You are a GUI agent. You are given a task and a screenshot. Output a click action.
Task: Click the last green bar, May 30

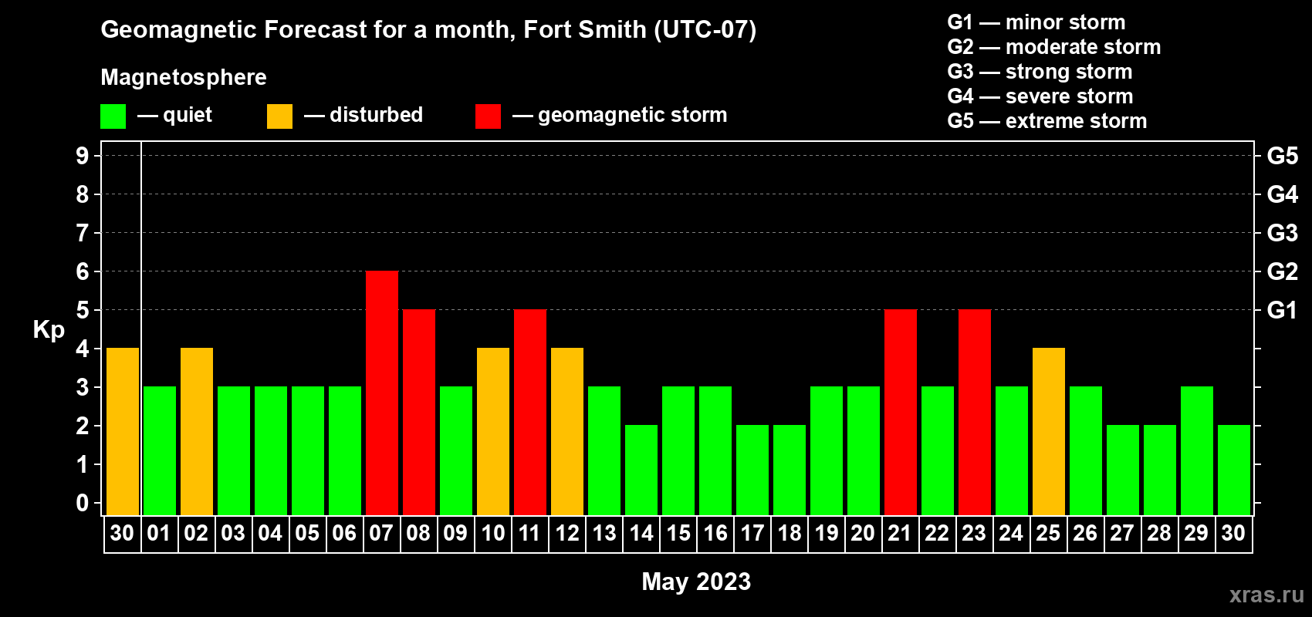(x=1234, y=470)
